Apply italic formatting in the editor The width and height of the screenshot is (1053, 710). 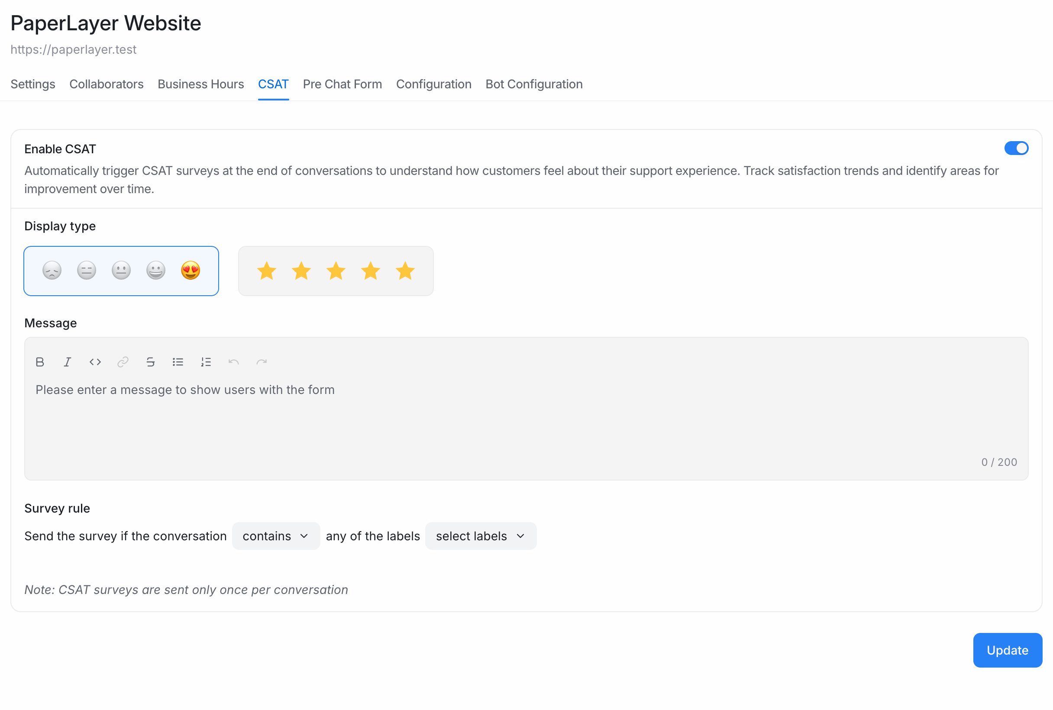point(68,362)
